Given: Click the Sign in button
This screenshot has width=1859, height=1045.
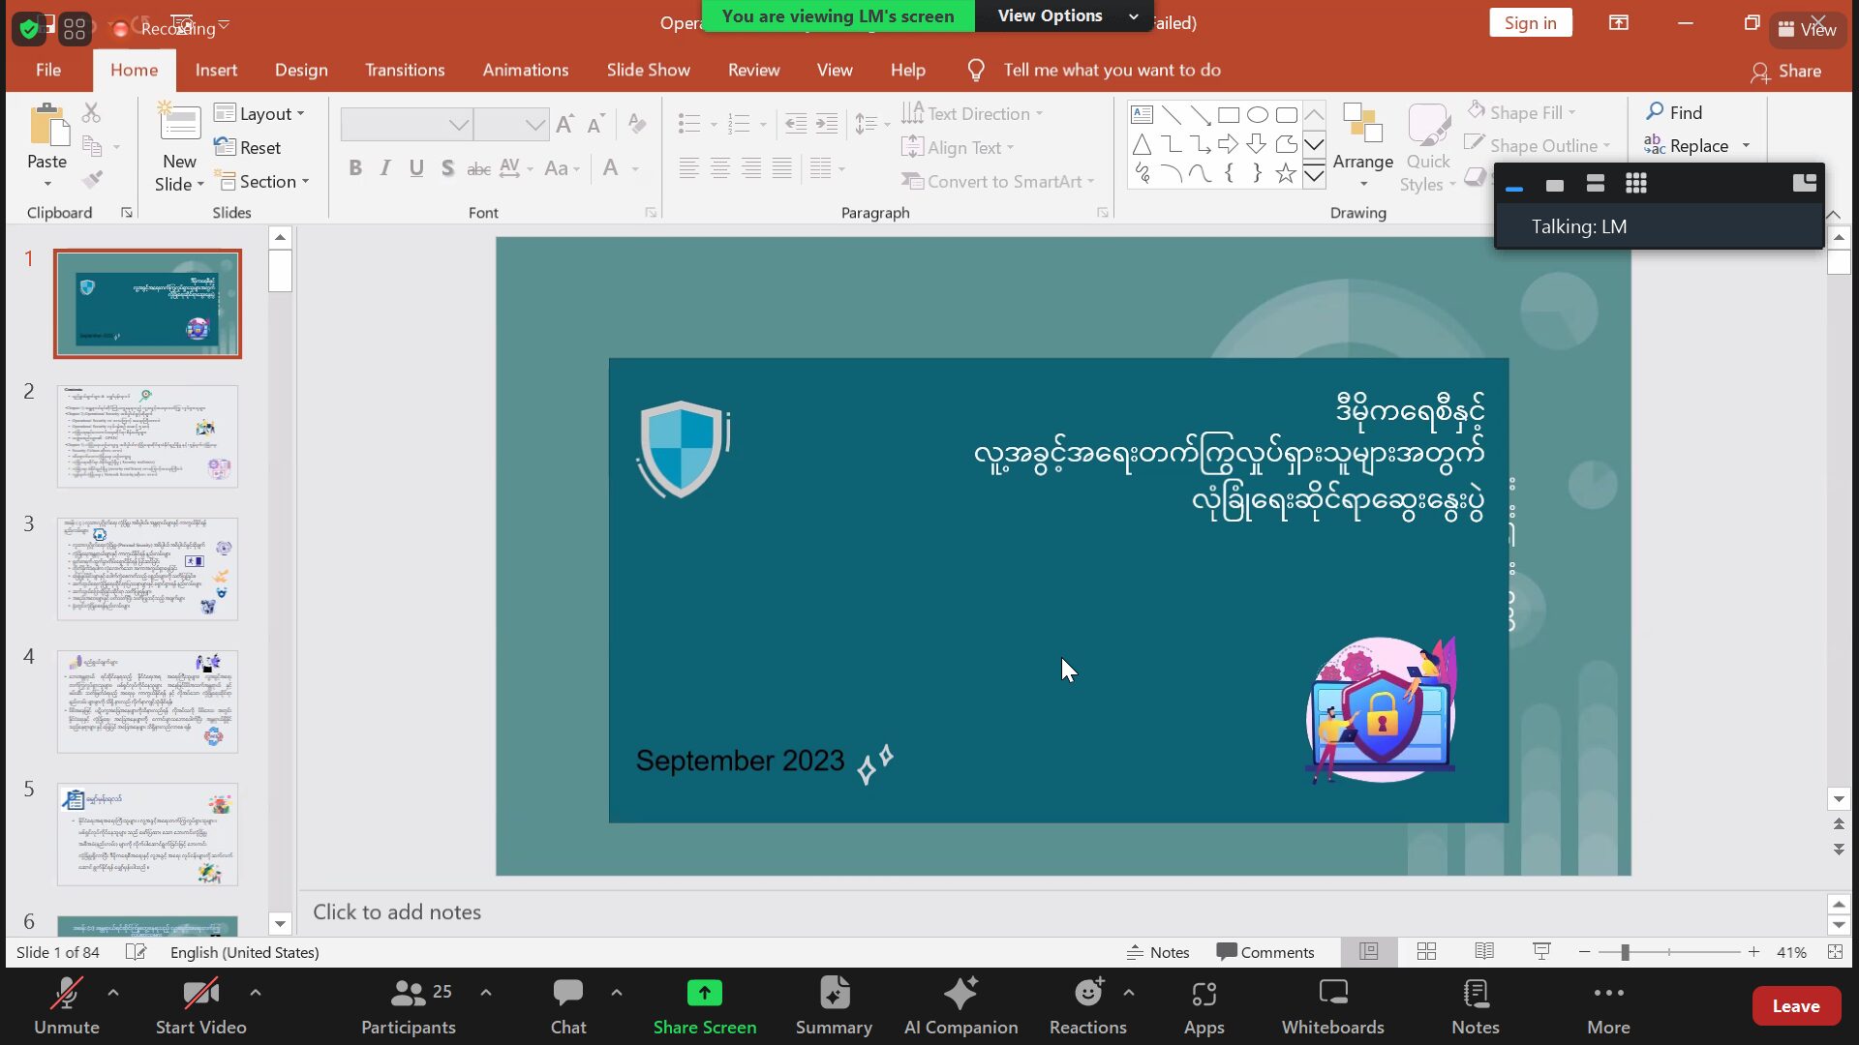Looking at the screenshot, I should (1530, 23).
